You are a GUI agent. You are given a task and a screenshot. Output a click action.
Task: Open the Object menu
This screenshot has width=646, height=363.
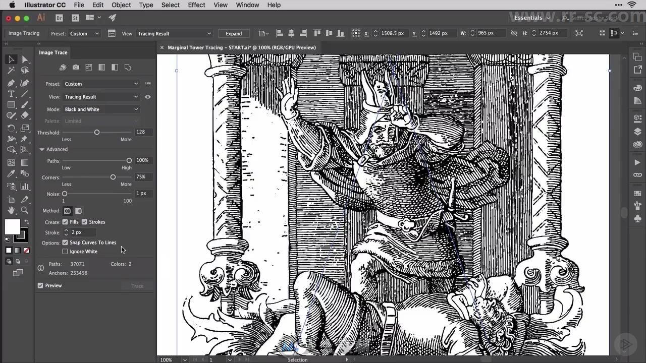click(x=121, y=5)
